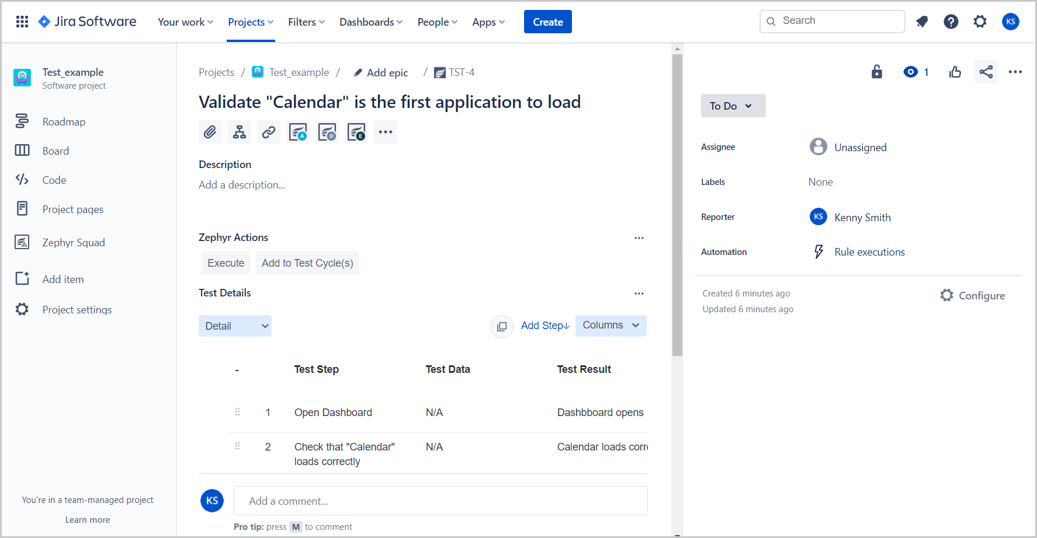
Task: Click the Zephyr icon with A badge
Action: (298, 132)
